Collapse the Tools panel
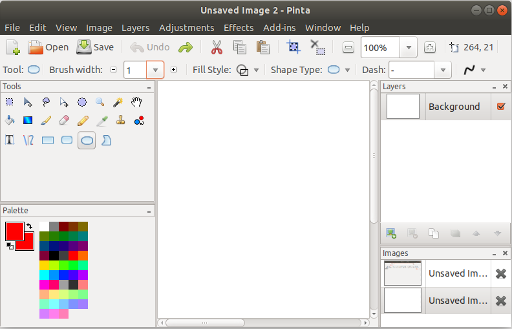Image resolution: width=512 pixels, height=329 pixels. click(x=149, y=87)
